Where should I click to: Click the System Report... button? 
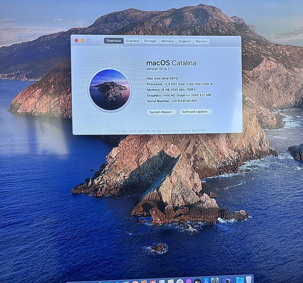coord(162,112)
